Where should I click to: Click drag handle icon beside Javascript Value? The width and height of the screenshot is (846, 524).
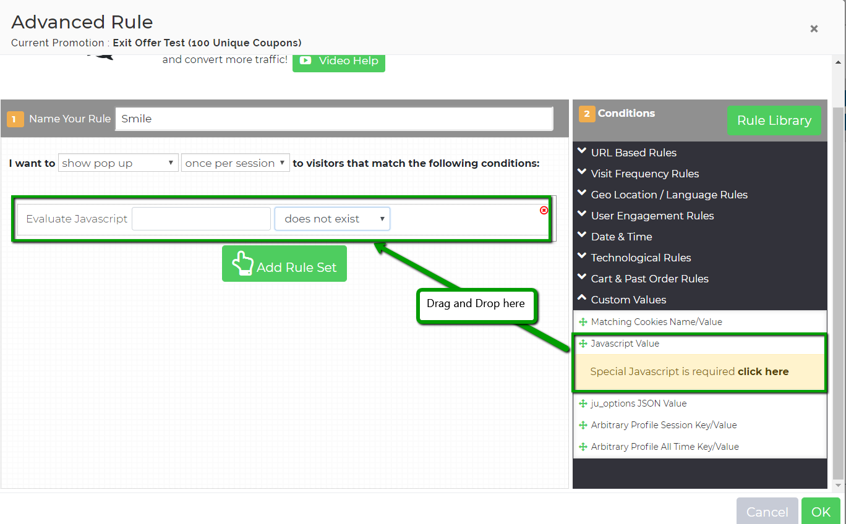click(x=583, y=344)
